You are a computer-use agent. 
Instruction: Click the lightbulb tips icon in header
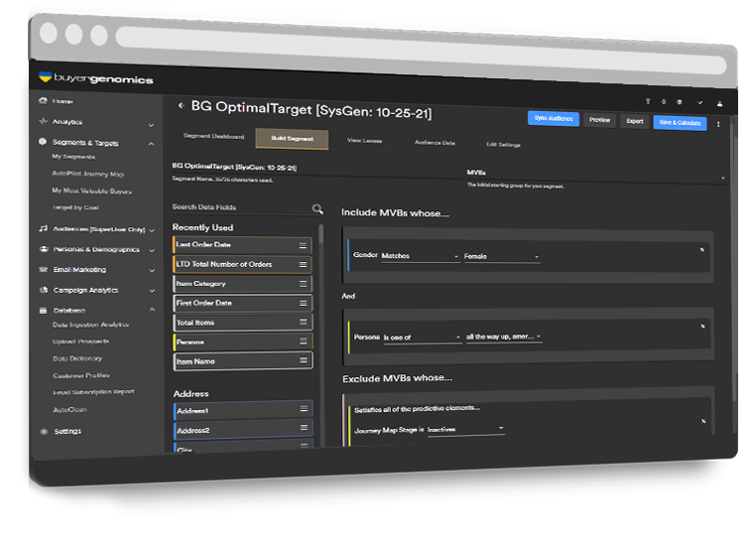pos(648,101)
